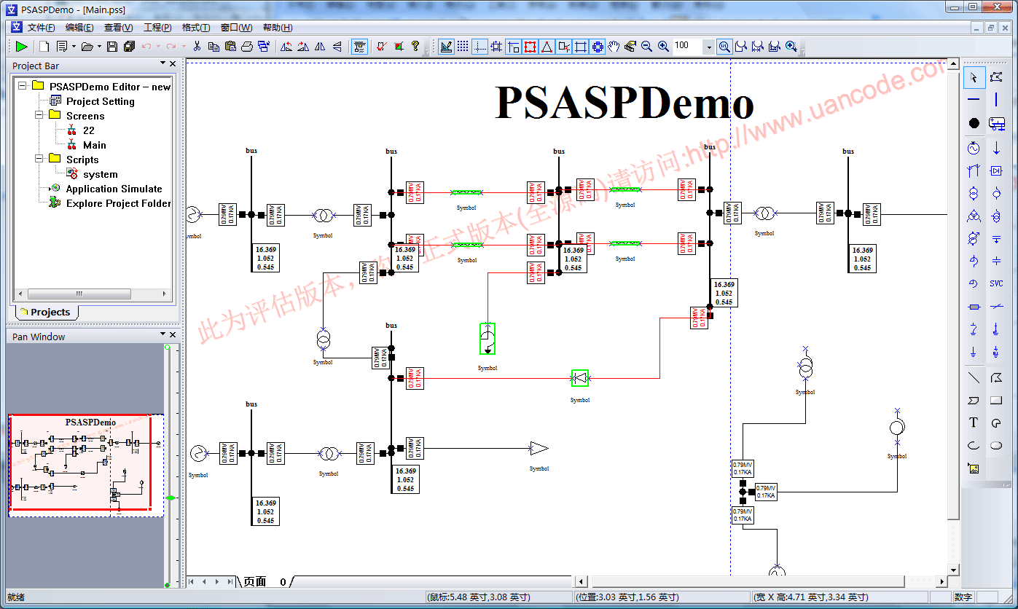
Task: Open the dropdown arrow beside open folder
Action: pyautogui.click(x=99, y=47)
